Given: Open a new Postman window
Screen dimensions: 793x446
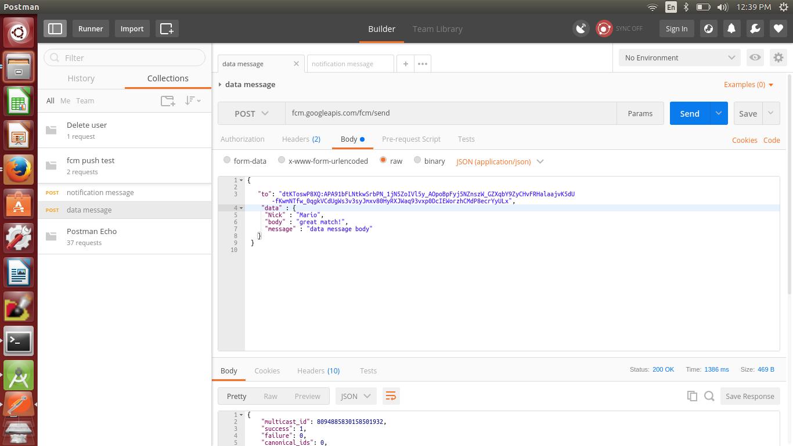Looking at the screenshot, I should (167, 28).
